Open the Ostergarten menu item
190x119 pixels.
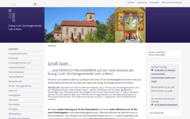(x=15, y=95)
